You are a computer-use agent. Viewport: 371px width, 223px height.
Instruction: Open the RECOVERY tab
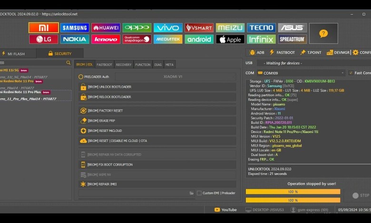124,65
